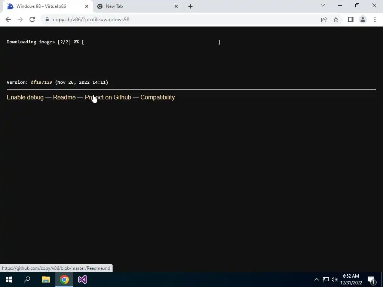Image resolution: width=383 pixels, height=287 pixels.
Task: View site info via the lock icon
Action: point(47,19)
